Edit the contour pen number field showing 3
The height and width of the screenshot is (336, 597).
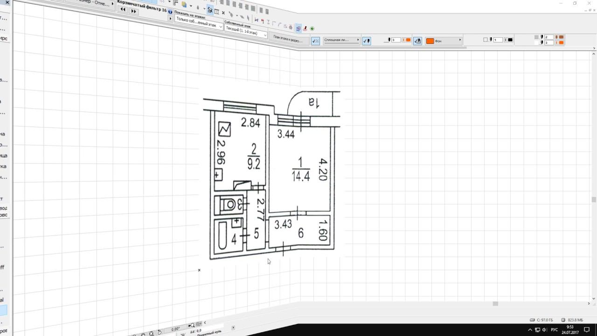(396, 40)
